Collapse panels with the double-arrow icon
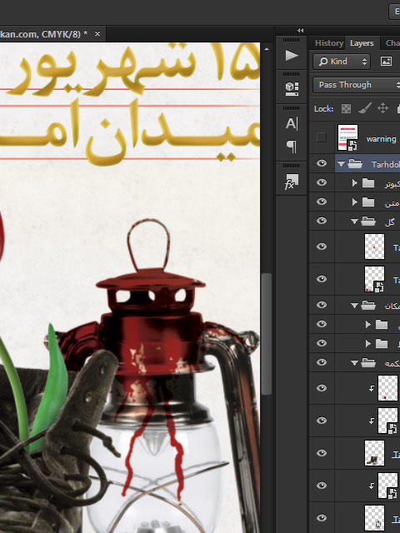This screenshot has height=533, width=400. (x=300, y=31)
